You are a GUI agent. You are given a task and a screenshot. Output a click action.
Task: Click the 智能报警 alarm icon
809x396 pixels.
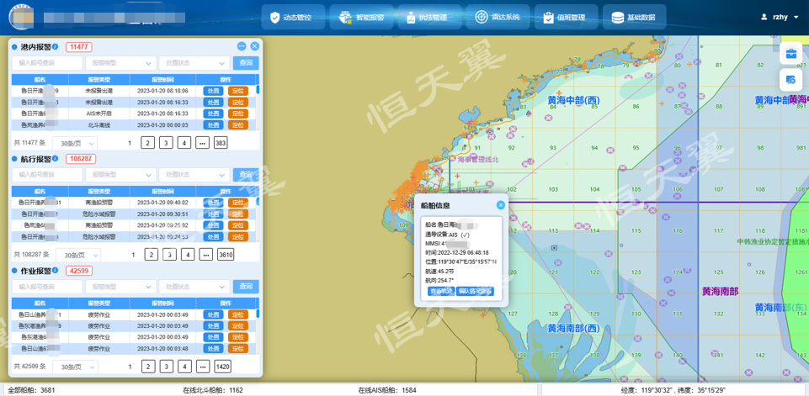345,18
